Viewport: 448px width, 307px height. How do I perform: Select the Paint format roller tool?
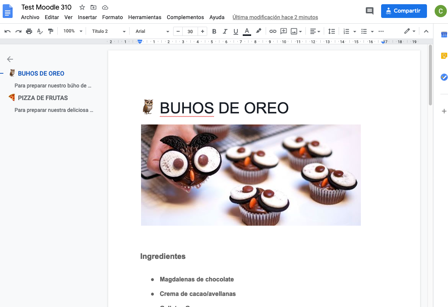pos(50,31)
